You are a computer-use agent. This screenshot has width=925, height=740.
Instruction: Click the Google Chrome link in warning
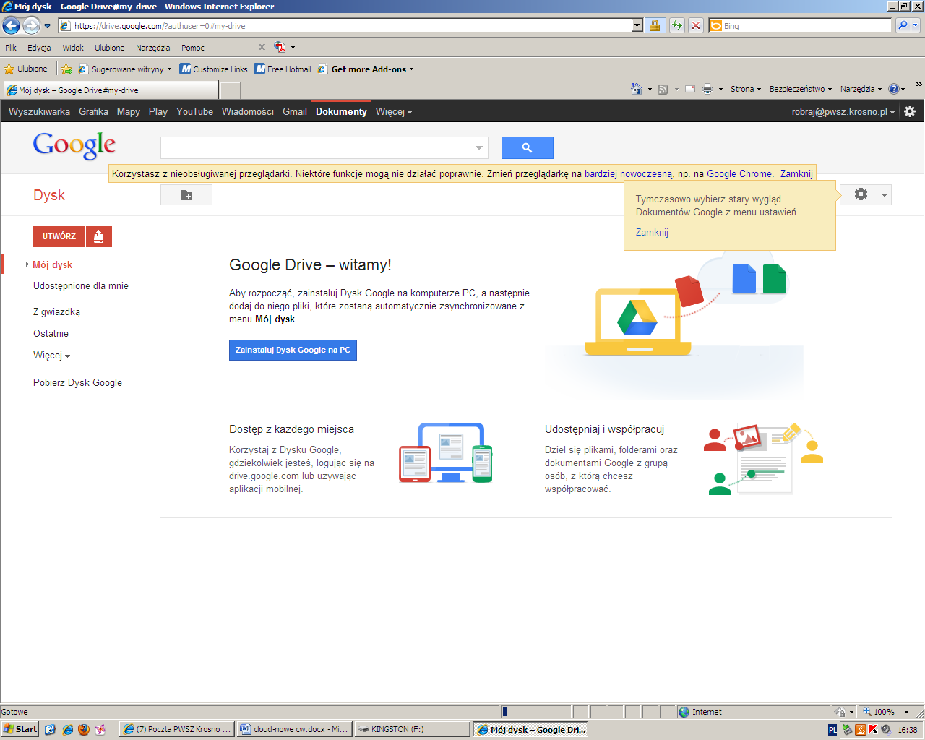[739, 173]
